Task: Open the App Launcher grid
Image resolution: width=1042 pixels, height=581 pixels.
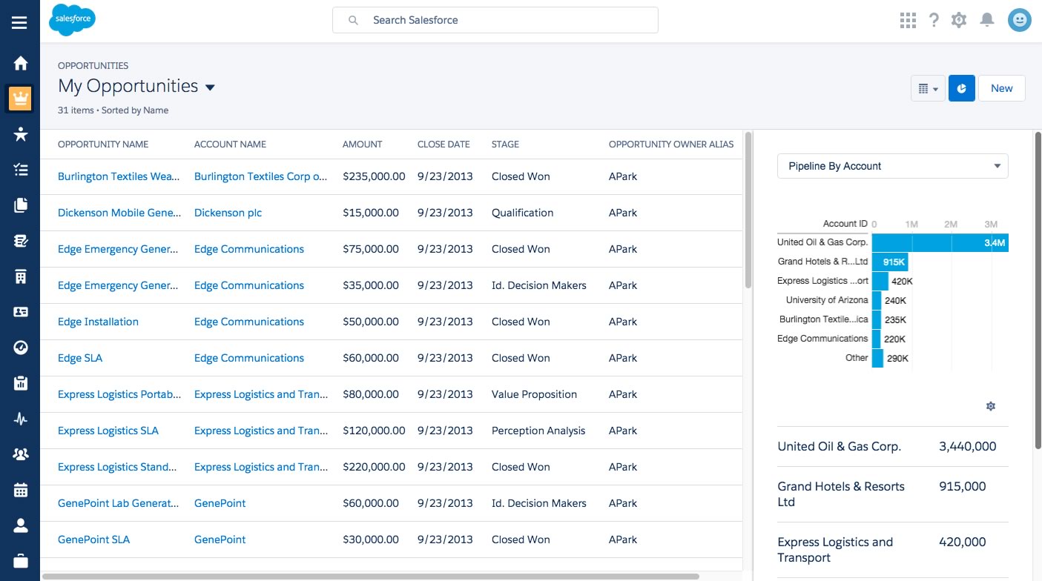Action: (x=908, y=20)
